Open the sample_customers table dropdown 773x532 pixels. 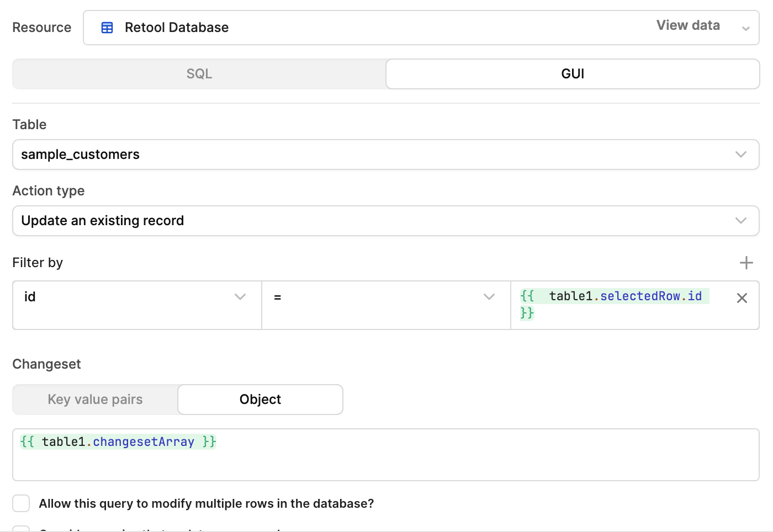(x=386, y=155)
